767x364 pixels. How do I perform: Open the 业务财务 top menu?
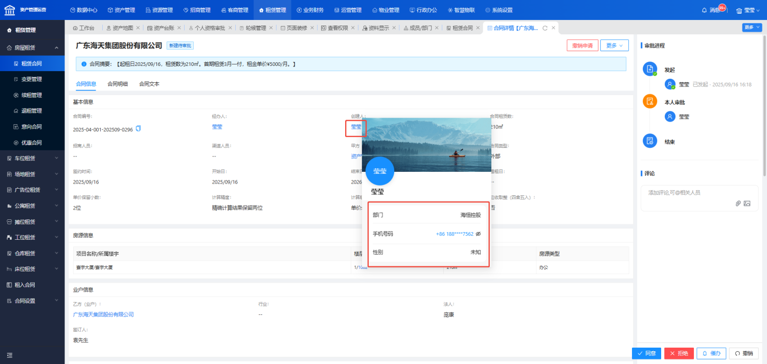[310, 10]
